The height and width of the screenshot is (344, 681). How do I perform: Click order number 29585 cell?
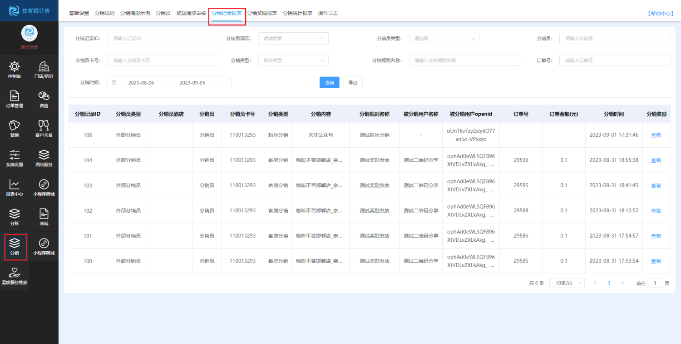[521, 261]
